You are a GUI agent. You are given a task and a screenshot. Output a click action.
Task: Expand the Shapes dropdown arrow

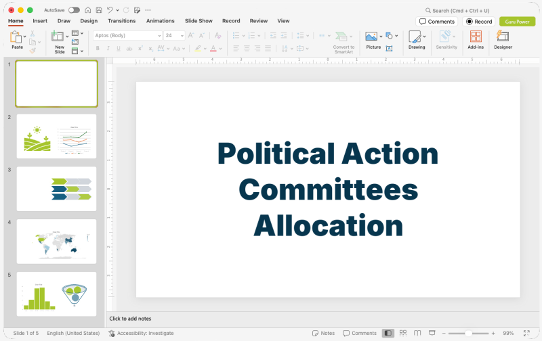[x=396, y=36]
